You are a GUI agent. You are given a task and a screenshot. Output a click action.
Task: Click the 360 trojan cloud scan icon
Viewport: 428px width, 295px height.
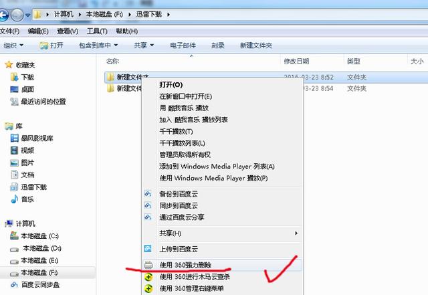(148, 277)
